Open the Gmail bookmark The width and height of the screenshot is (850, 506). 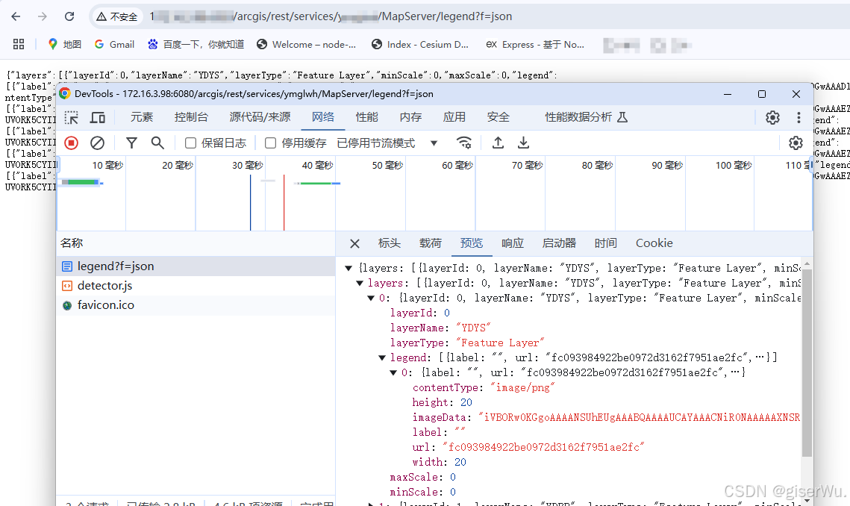coord(114,45)
